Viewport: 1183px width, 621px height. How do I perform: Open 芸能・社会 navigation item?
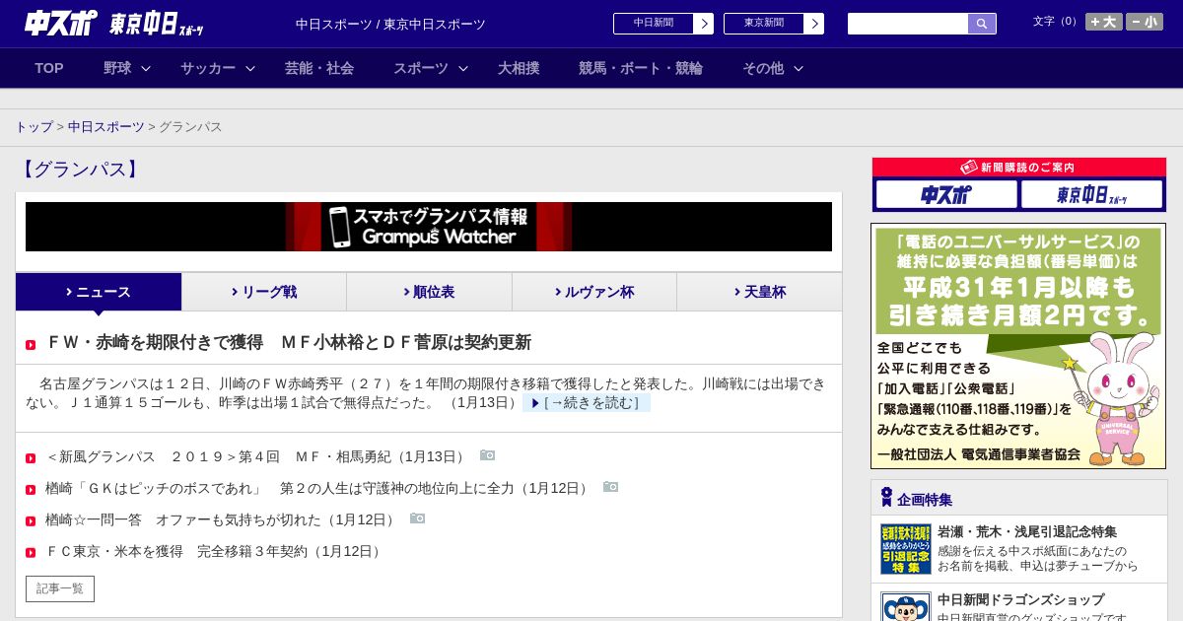coord(319,68)
